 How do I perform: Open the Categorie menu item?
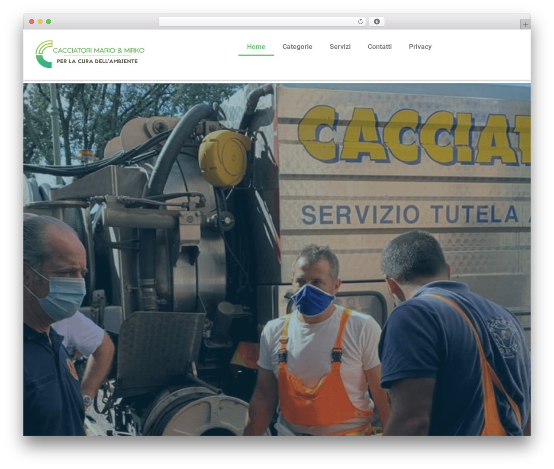(297, 47)
